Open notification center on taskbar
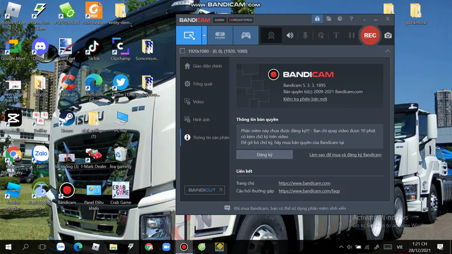 tap(440, 247)
